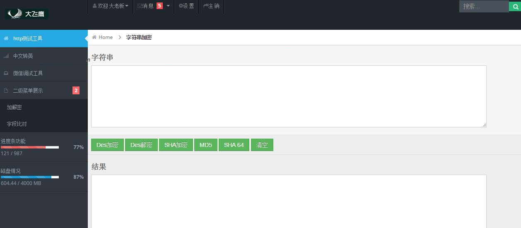Image resolution: width=521 pixels, height=228 pixels.
Task: Go to Home via breadcrumb link
Action: tap(106, 37)
